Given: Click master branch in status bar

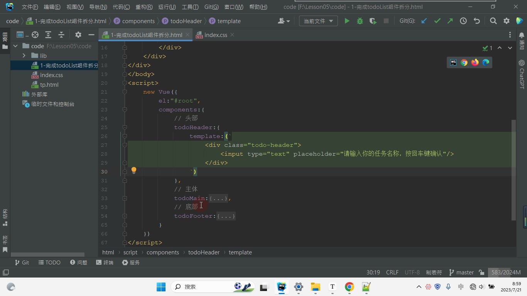Looking at the screenshot, I should click(x=461, y=272).
